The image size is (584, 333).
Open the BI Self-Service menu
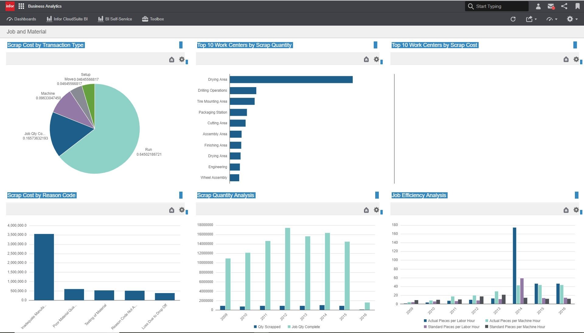point(115,19)
